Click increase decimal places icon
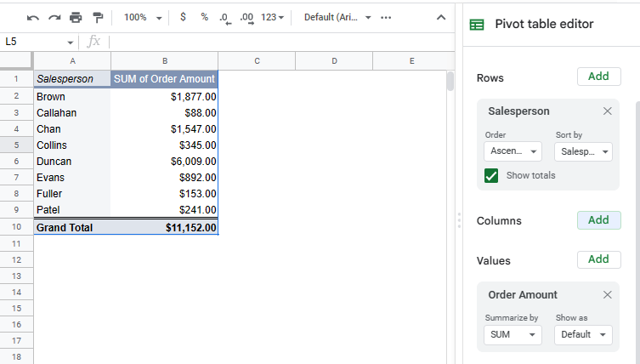 246,17
